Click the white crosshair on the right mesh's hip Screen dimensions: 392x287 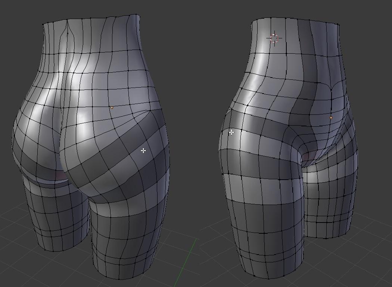[231, 132]
